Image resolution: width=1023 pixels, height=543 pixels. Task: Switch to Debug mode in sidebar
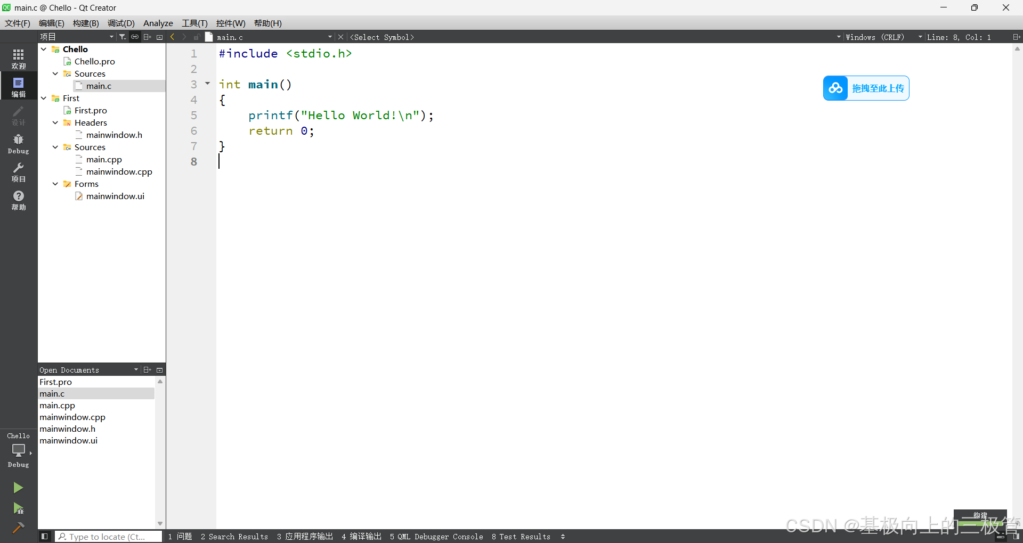(x=19, y=144)
